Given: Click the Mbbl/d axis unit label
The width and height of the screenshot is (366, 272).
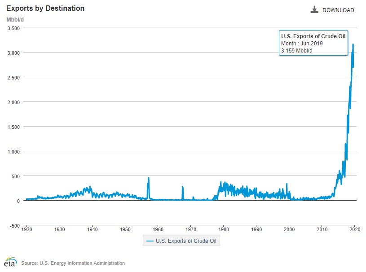Looking at the screenshot, I should [x=15, y=19].
